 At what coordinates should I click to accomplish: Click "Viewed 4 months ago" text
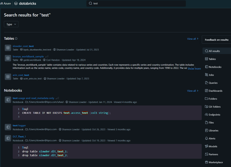[125, 102]
